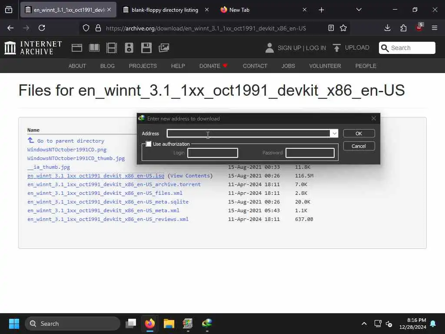Open the Firefox downloads panel
Viewport: 445px width, 334px height.
(387, 28)
